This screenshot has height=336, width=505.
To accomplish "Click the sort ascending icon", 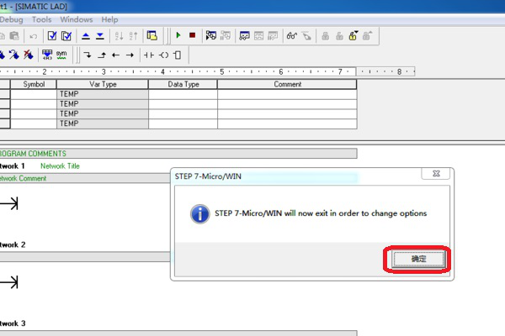I will 119,35.
